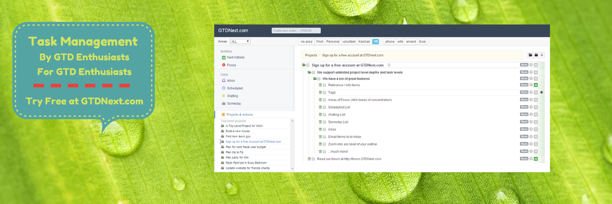Viewport: 612px width, 204px height.
Task: Select the -no area- filter
Action: pos(306,42)
